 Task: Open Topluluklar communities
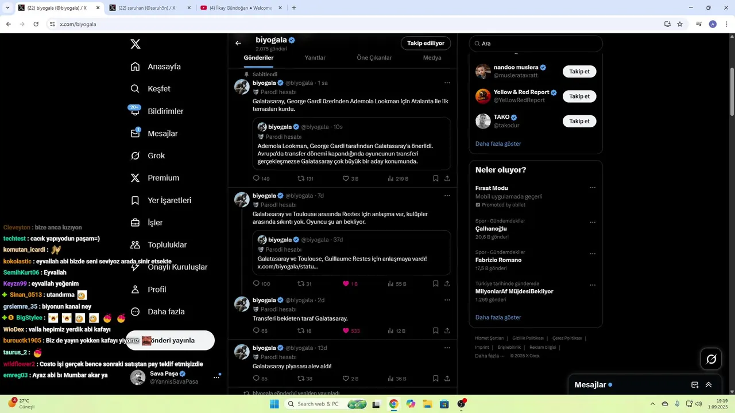(x=158, y=245)
